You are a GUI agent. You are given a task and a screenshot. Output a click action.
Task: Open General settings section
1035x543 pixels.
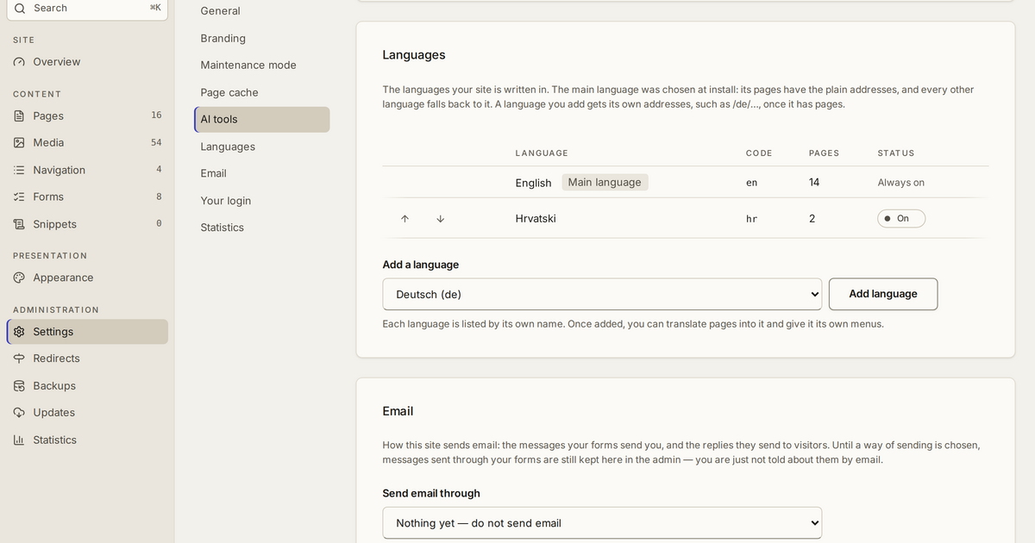click(x=262, y=11)
